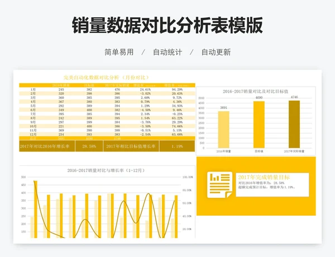This screenshot has width=335, height=257.
Task: Select the 1月 row label in the table
Action: coord(33,89)
